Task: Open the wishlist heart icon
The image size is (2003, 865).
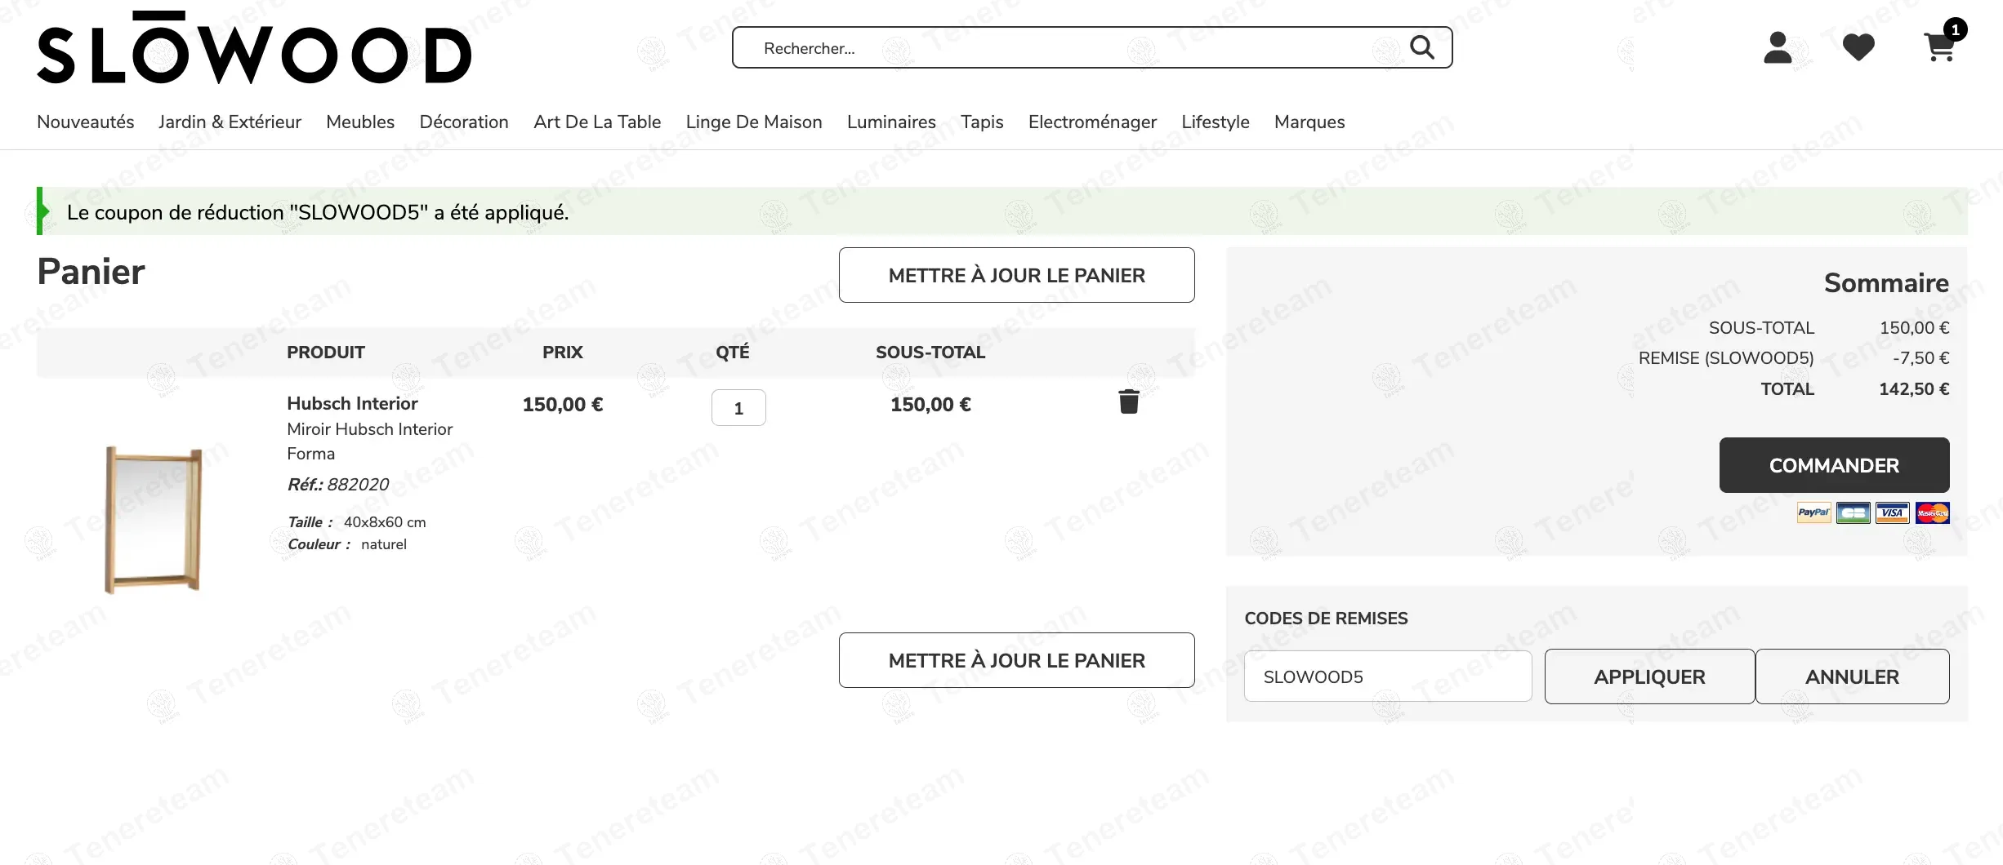Action: pyautogui.click(x=1858, y=47)
